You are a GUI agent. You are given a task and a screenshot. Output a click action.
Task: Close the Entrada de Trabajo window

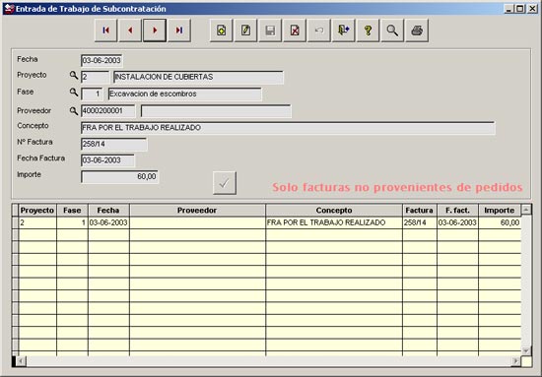[533, 9]
